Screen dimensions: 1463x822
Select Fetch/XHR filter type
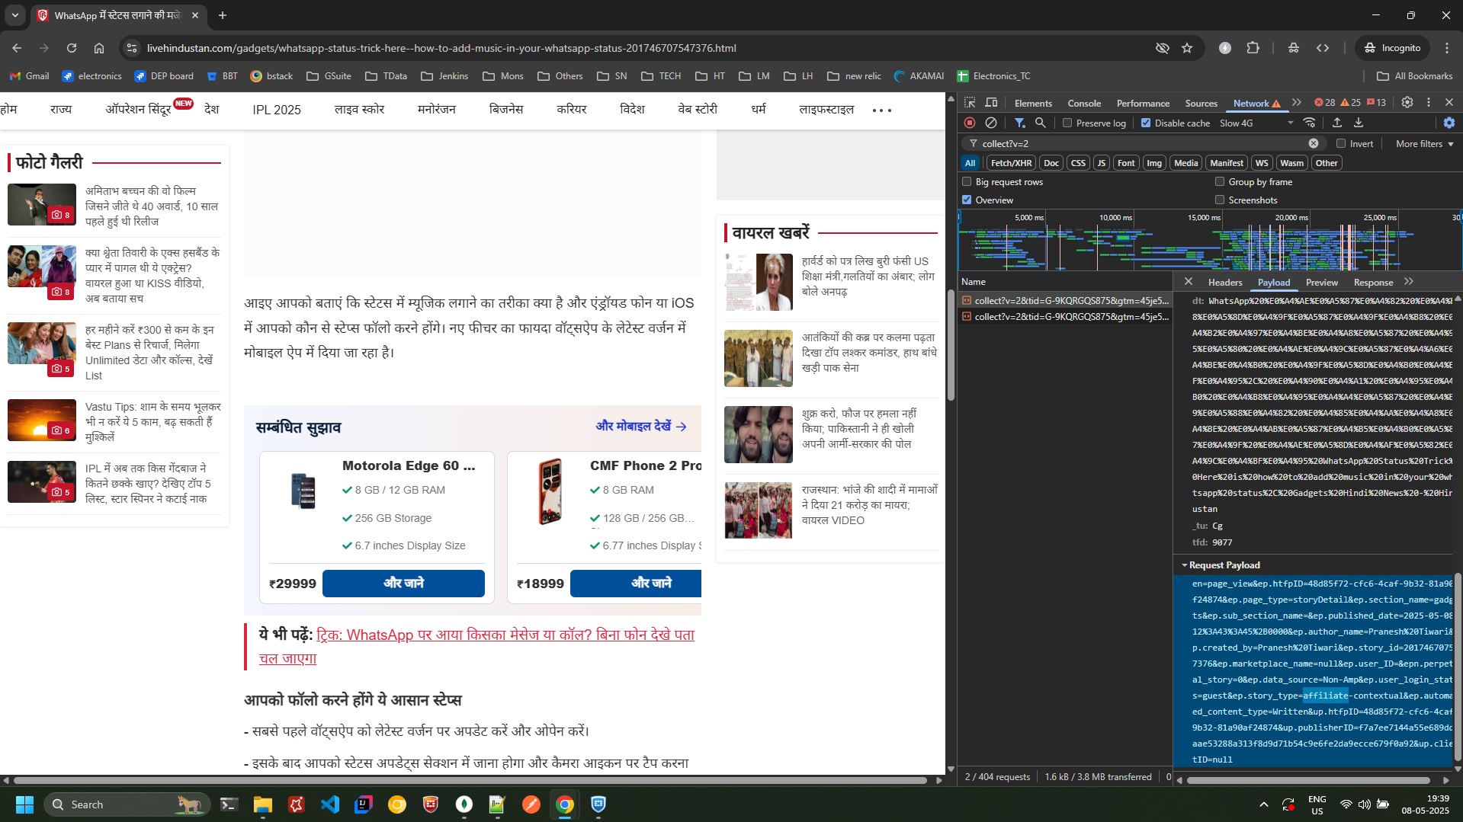[1011, 163]
